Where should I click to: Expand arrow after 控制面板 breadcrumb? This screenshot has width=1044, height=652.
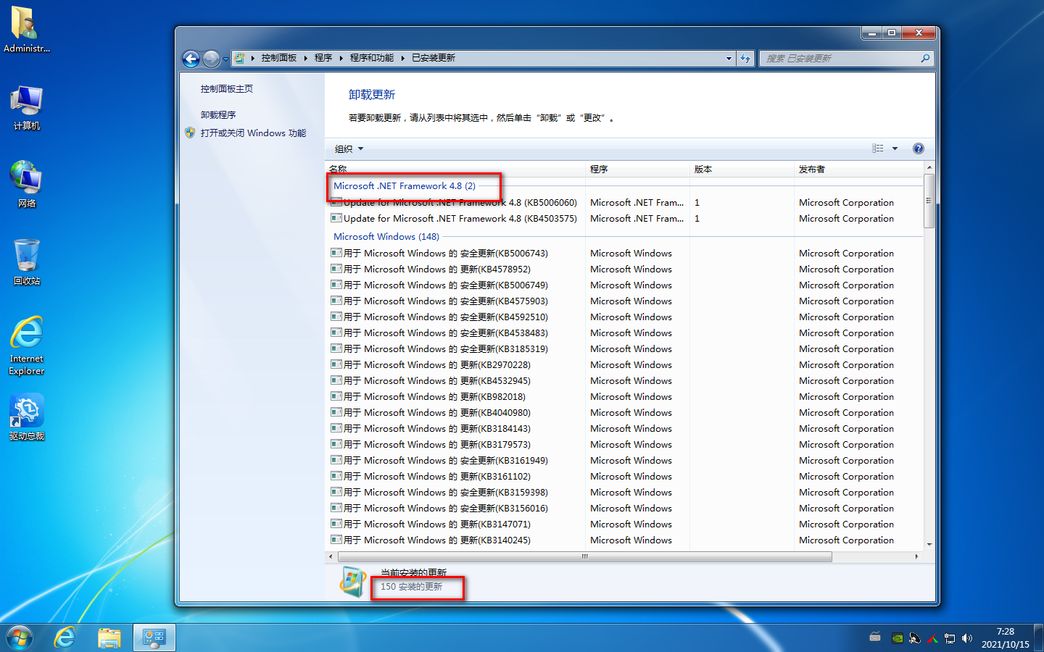click(306, 58)
